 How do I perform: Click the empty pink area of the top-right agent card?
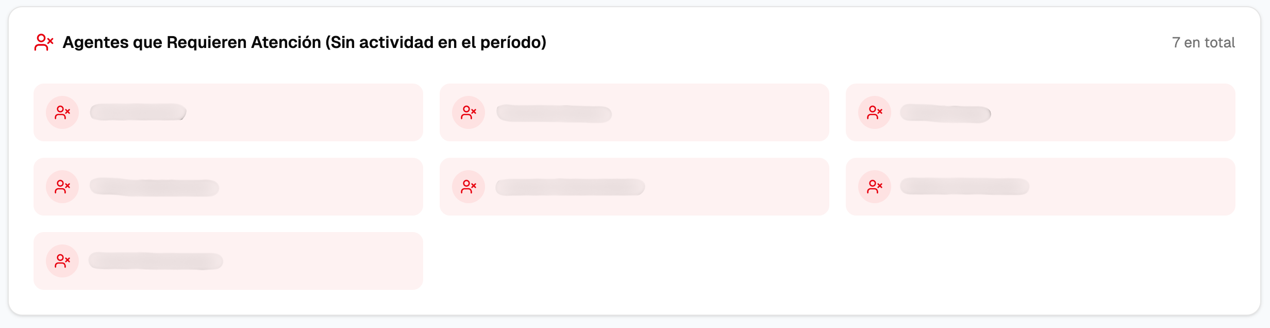point(1113,112)
